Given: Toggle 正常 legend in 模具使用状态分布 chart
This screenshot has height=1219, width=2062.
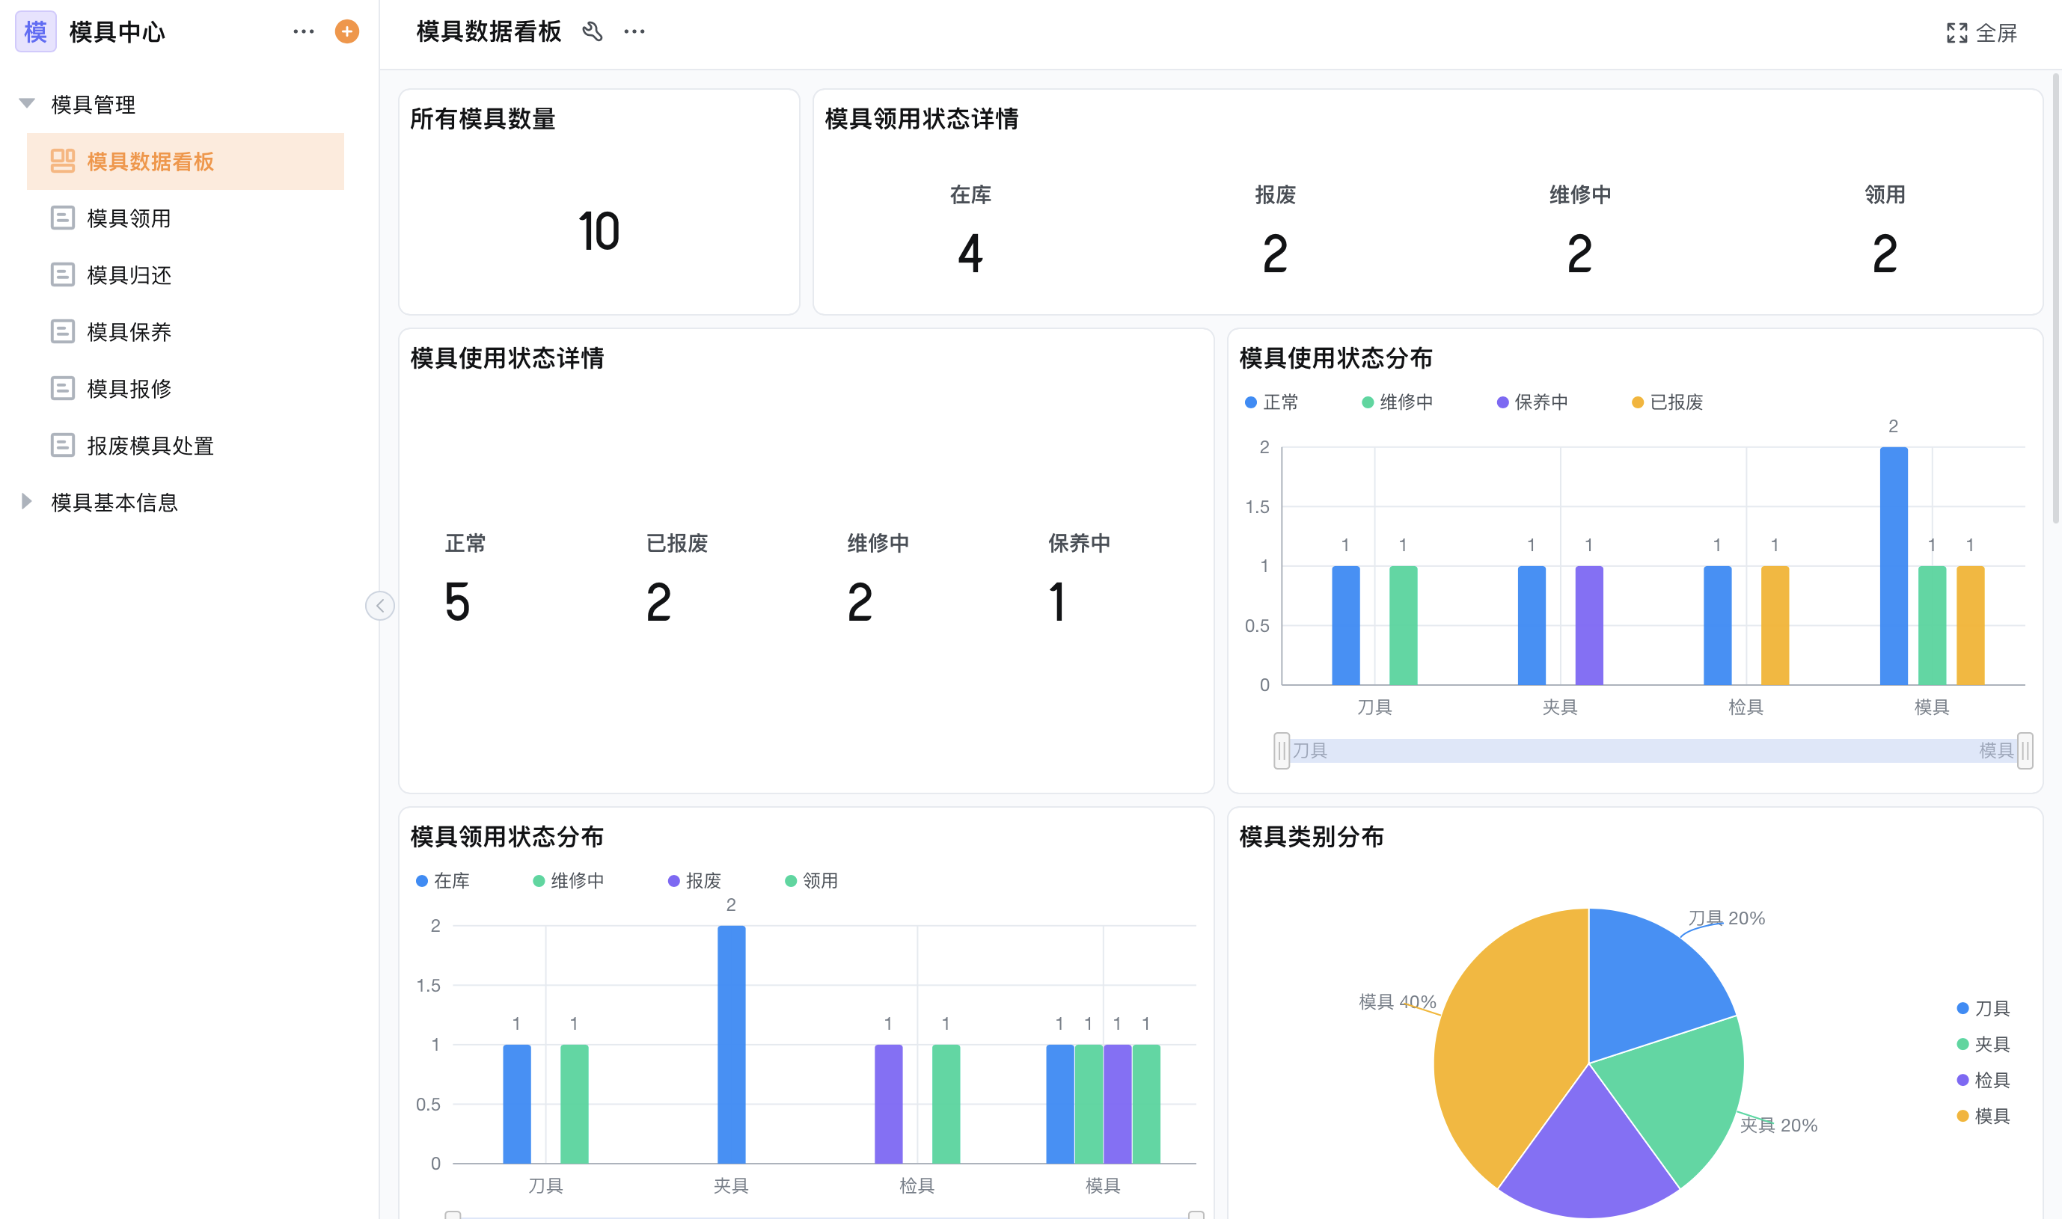Looking at the screenshot, I should tap(1272, 402).
